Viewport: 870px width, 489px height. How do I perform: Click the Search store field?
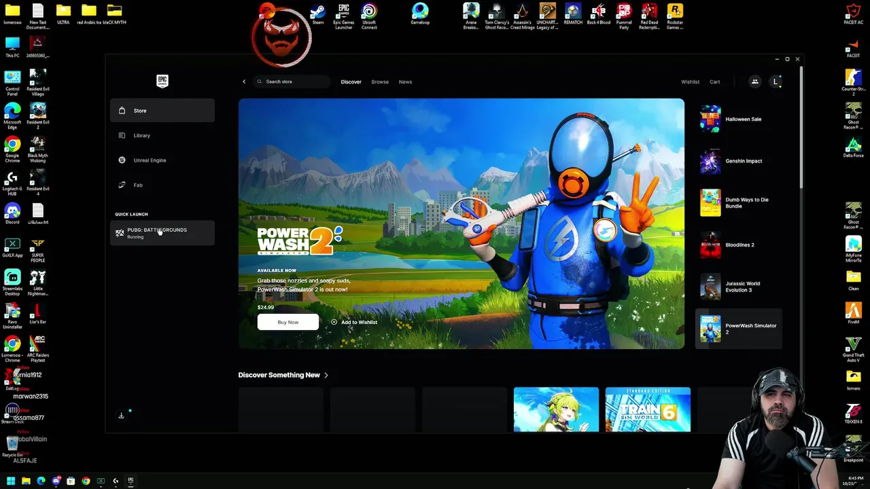click(x=292, y=81)
